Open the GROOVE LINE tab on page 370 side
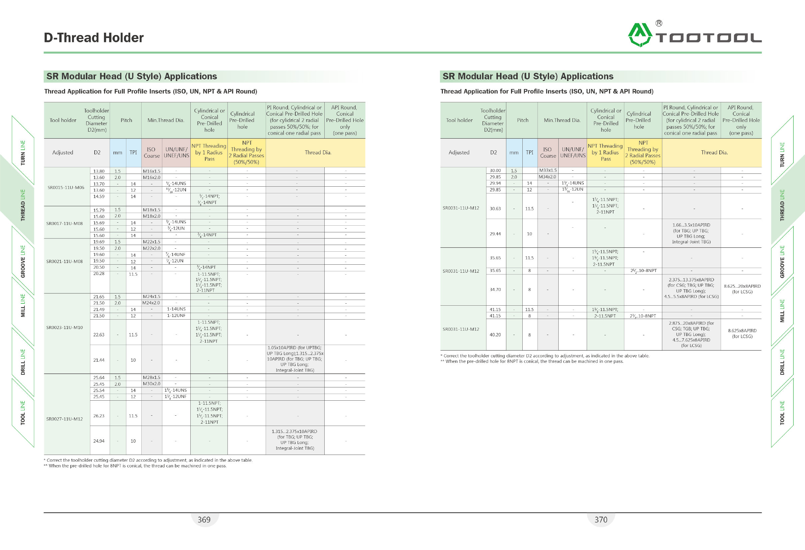Screen dimensions: 805x550 782,261
